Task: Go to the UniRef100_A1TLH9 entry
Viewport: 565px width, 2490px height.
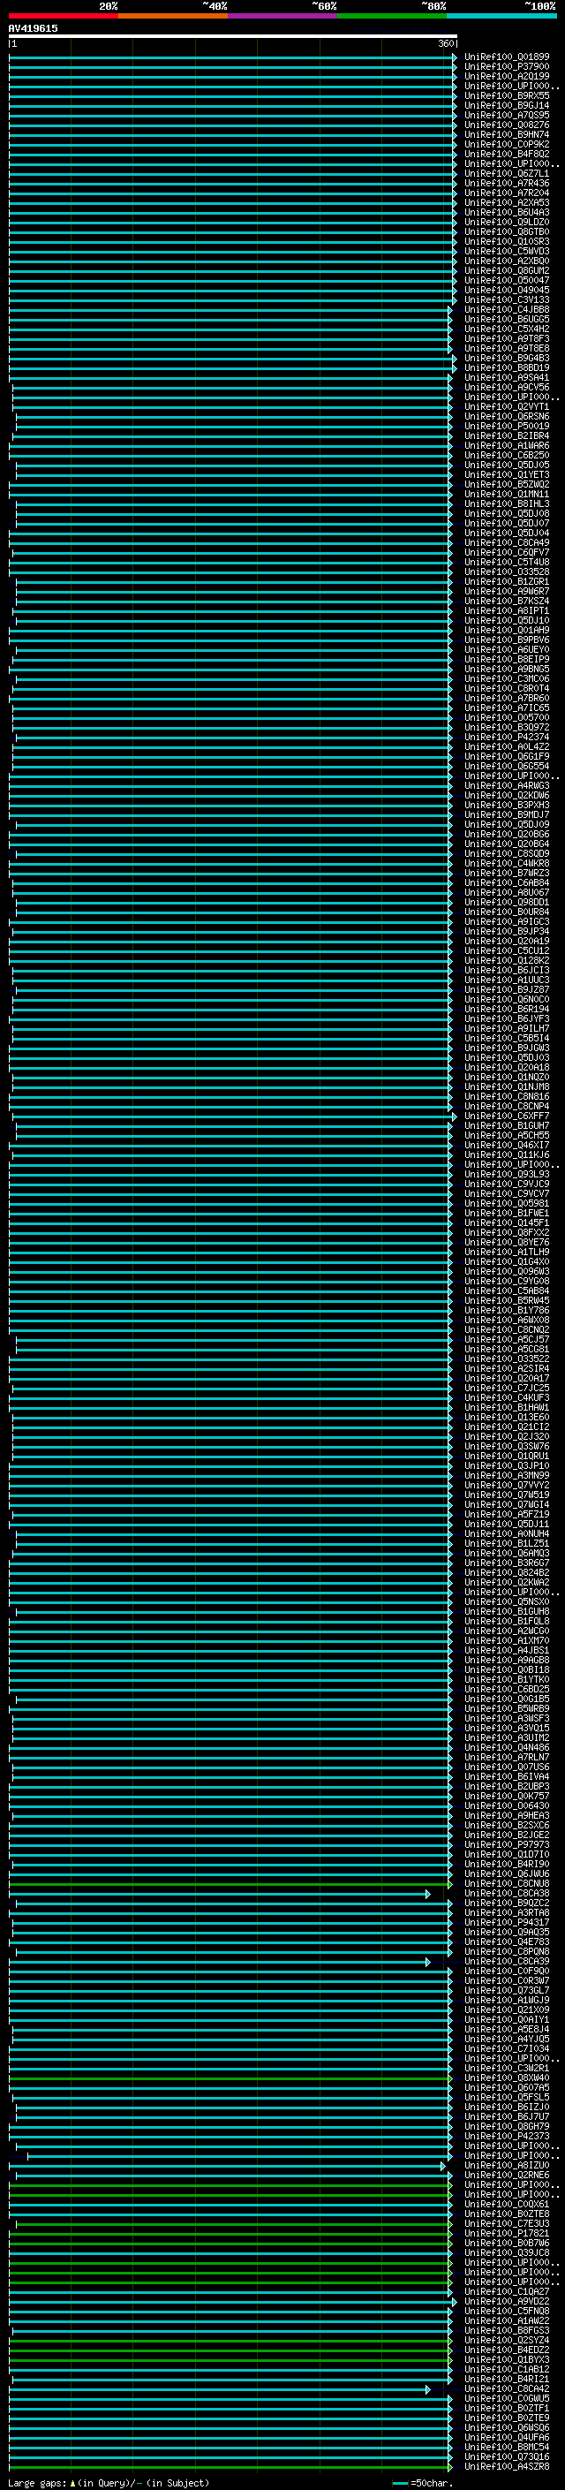Action: [506, 1252]
